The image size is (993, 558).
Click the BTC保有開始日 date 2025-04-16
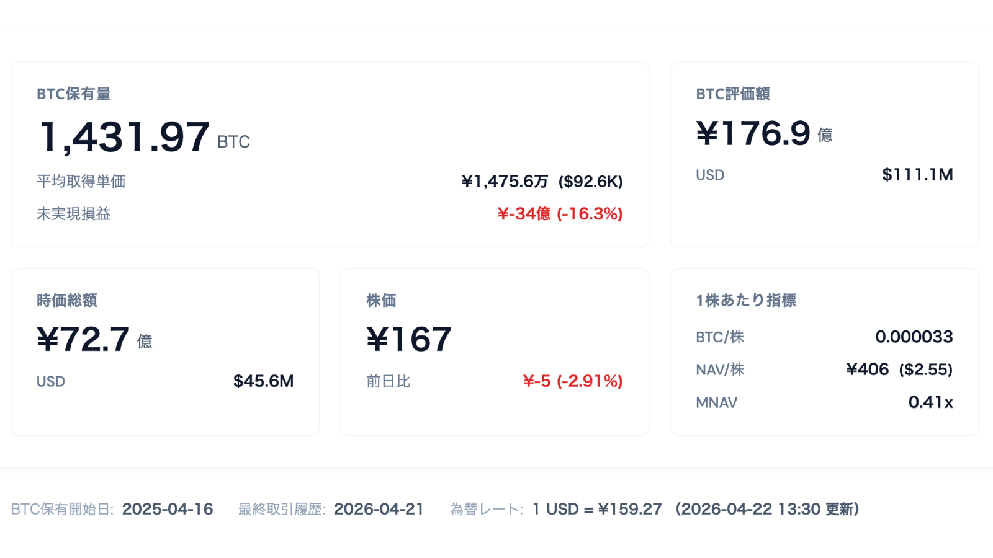point(168,508)
